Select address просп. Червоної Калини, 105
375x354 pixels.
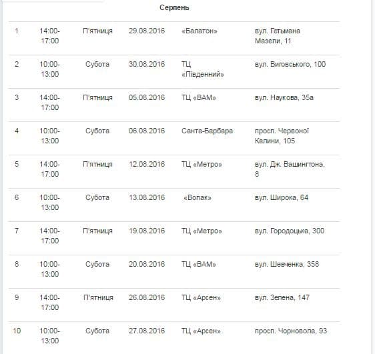point(282,136)
